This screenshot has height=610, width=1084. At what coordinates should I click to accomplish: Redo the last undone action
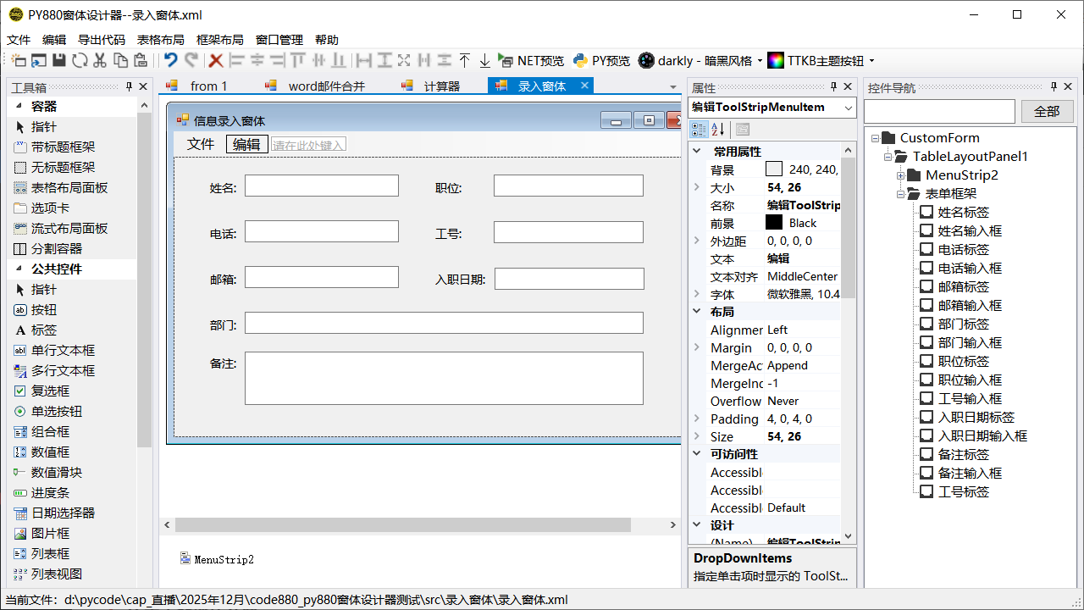pyautogui.click(x=191, y=60)
